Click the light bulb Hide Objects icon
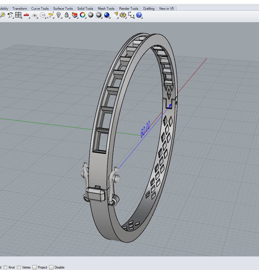Screen dimensions: 259x270 pyautogui.click(x=59, y=15)
